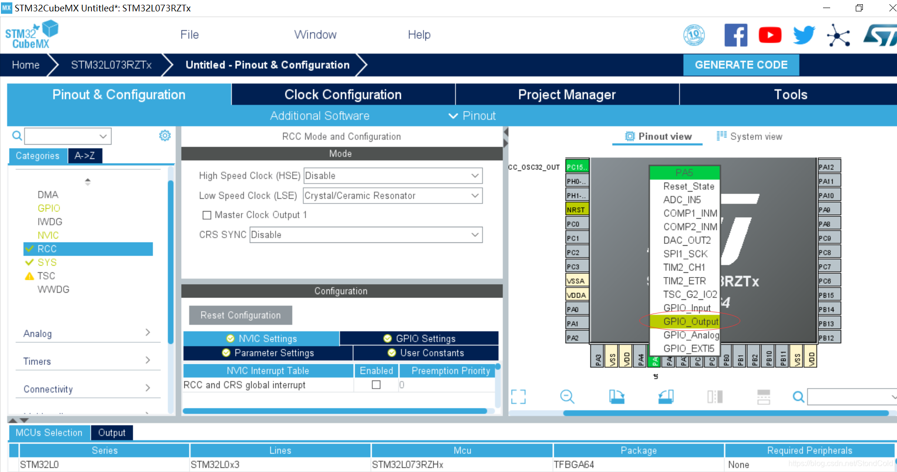Switch to Tools tab
The width and height of the screenshot is (897, 472).
[x=789, y=94]
